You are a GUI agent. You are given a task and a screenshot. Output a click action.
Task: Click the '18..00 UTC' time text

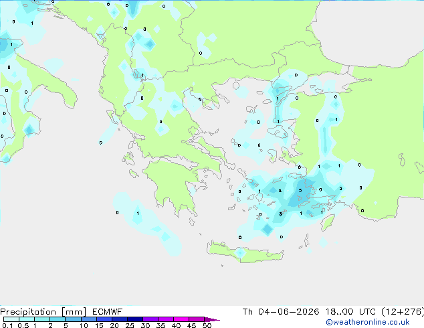tap(350, 312)
